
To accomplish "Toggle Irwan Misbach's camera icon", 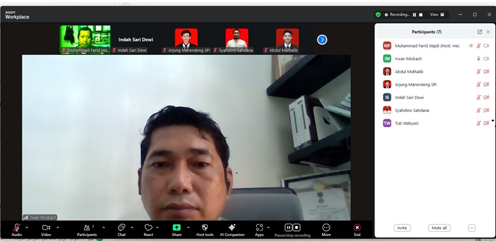I will [x=486, y=59].
